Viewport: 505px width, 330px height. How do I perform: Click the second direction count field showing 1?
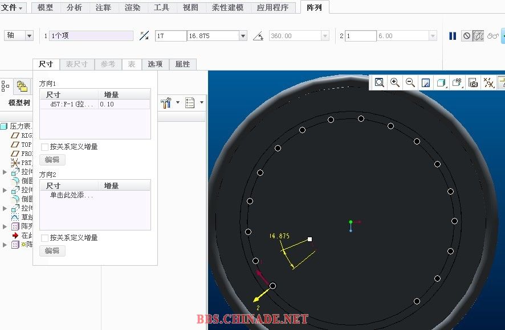361,36
